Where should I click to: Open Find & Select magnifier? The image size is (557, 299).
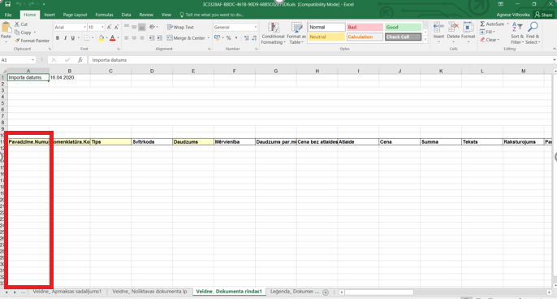point(533,28)
